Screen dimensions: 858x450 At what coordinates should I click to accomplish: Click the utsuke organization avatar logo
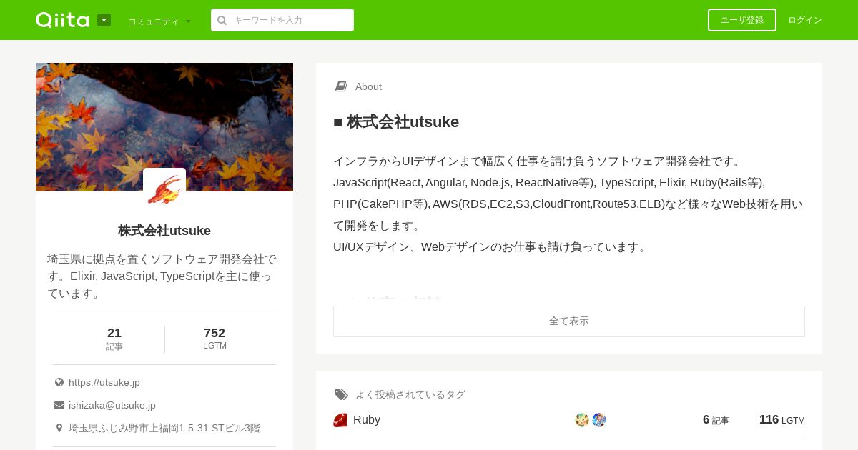point(164,189)
